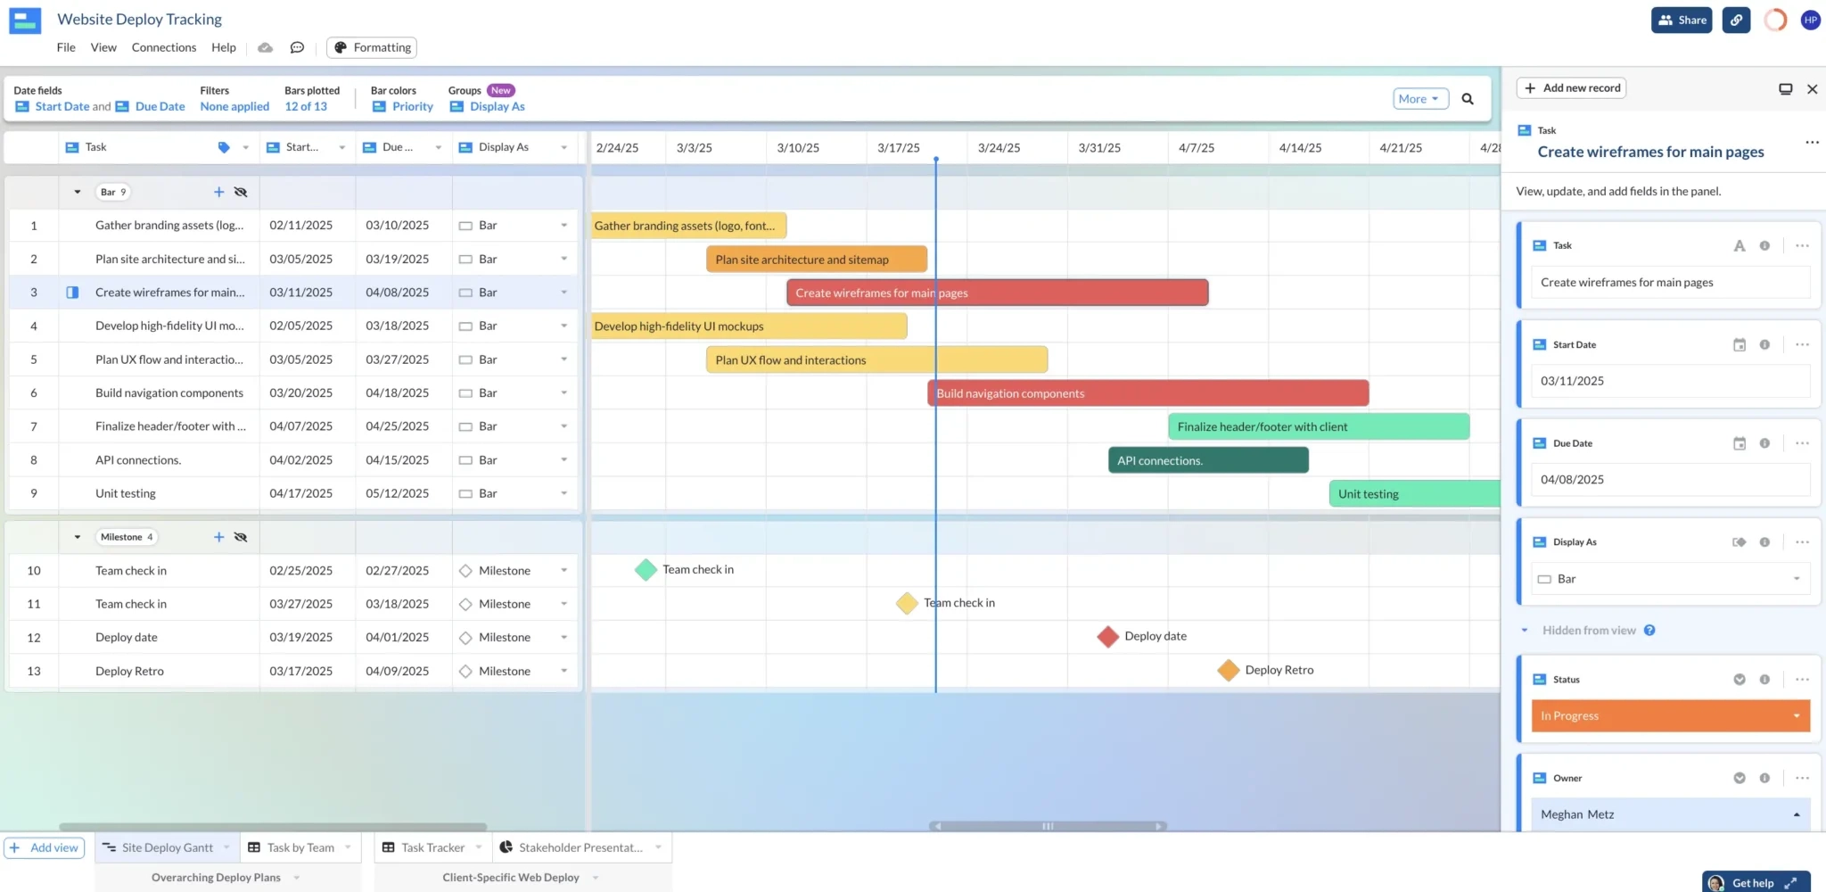Add a record to the Milestone group

(x=218, y=537)
